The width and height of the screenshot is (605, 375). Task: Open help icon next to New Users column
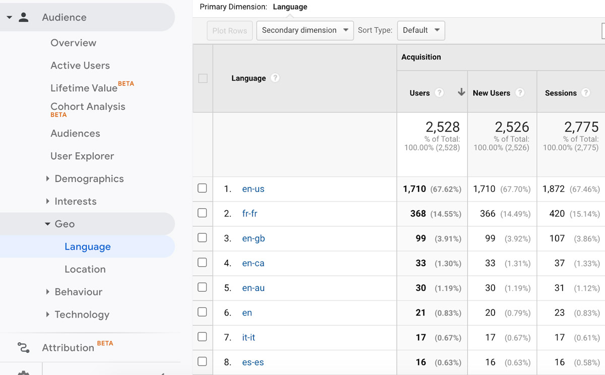tap(520, 93)
